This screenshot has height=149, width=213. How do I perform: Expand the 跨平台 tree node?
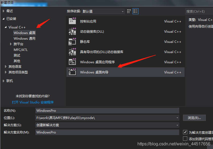11,44
